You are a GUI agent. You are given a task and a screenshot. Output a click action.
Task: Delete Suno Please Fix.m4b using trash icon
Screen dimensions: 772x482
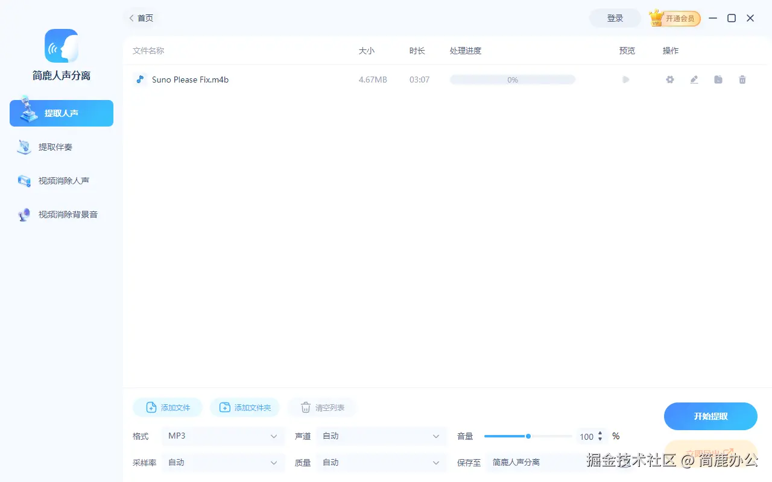point(742,79)
